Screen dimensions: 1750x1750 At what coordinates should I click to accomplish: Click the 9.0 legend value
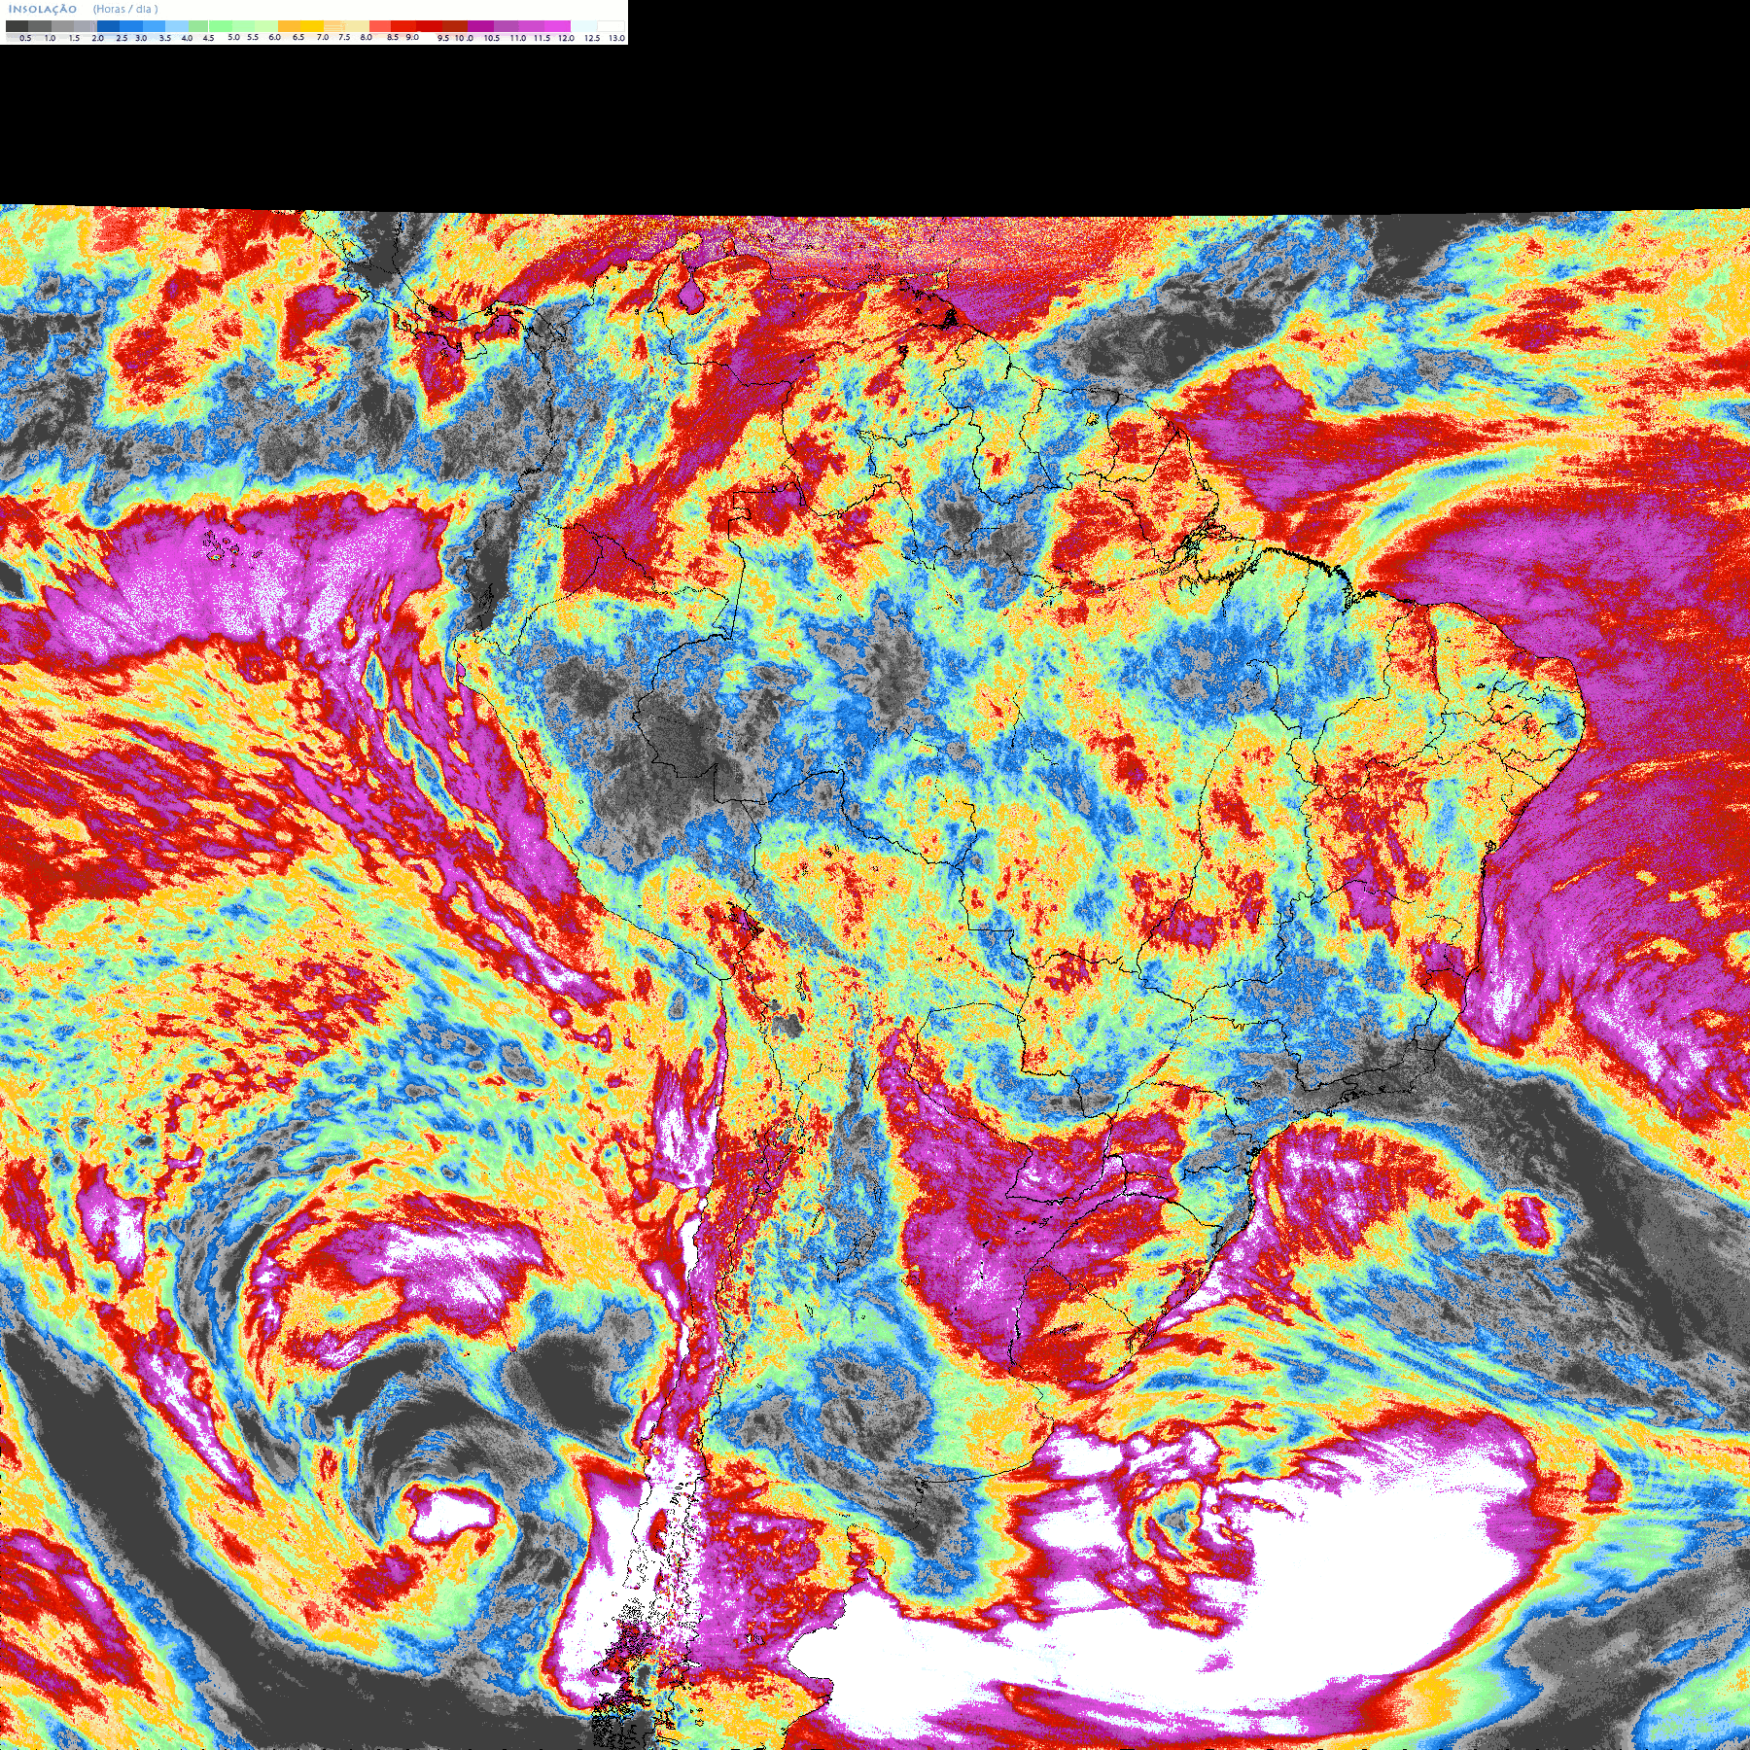click(x=412, y=37)
